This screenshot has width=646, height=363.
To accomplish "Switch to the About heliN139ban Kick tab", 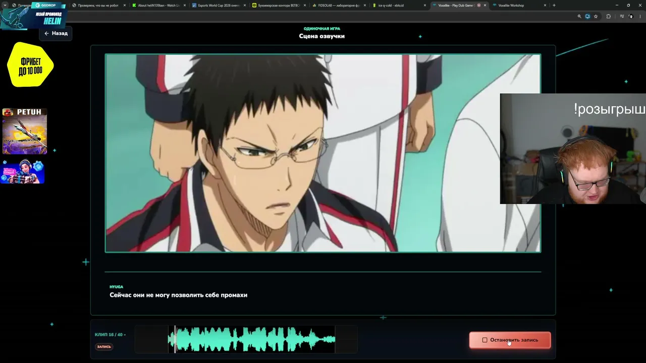I will tap(158, 6).
